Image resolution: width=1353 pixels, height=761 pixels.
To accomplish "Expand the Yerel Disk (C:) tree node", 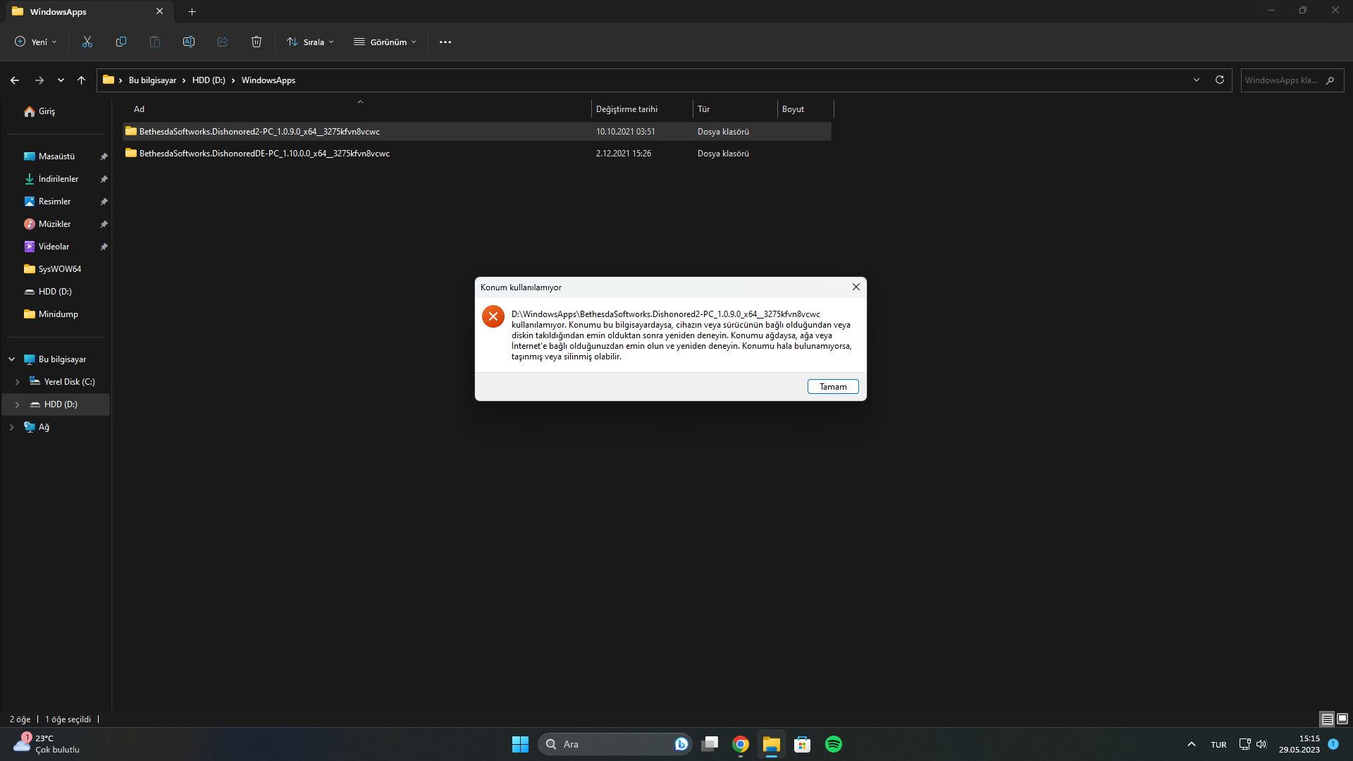I will 18,382.
